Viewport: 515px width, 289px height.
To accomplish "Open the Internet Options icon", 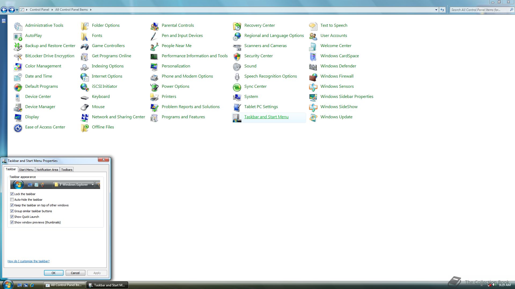I will tap(85, 77).
